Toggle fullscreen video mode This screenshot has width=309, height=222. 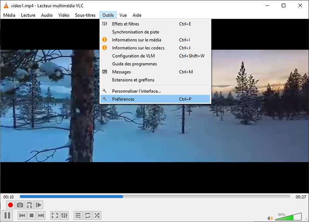click(54, 215)
